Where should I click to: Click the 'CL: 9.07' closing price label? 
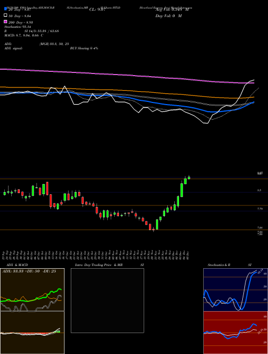tap(97, 10)
